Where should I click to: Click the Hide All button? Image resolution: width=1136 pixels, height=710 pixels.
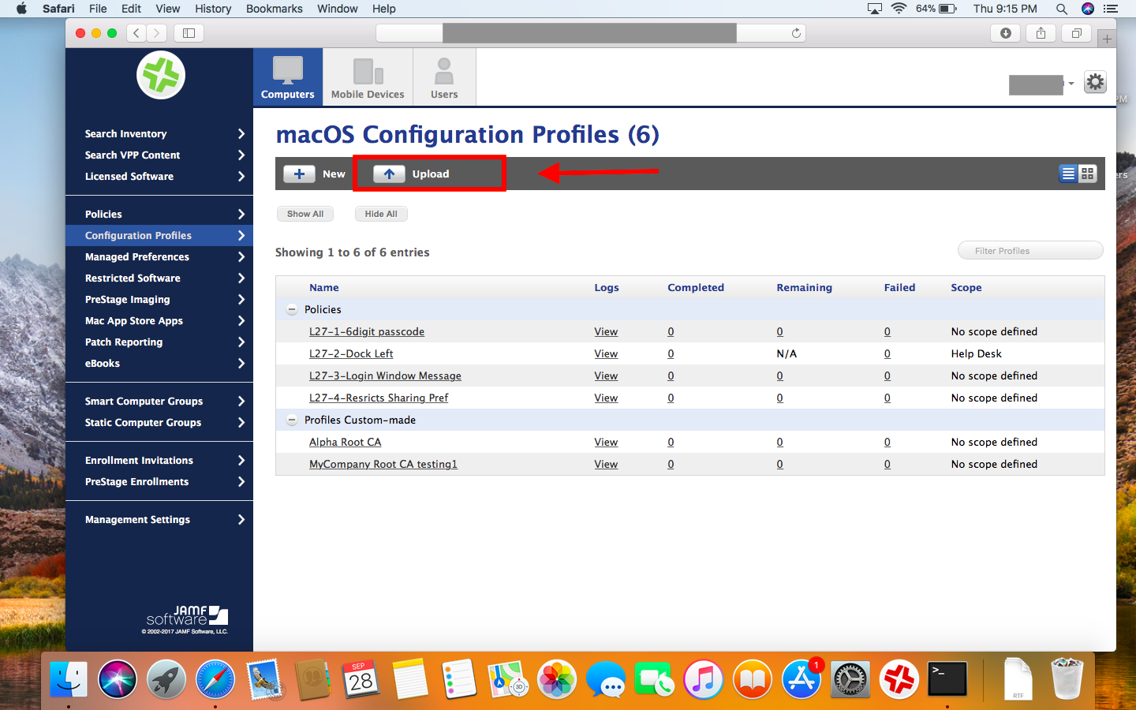pos(381,214)
